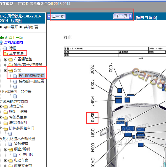Click the 接地的一般位置 page icon
166x167 pixels.
click(15, 81)
